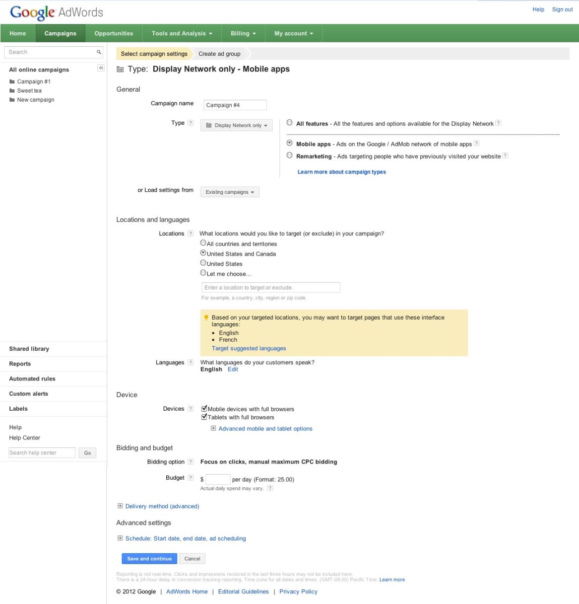The image size is (579, 604).
Task: Click the Target suggested languages link
Action: click(x=248, y=348)
